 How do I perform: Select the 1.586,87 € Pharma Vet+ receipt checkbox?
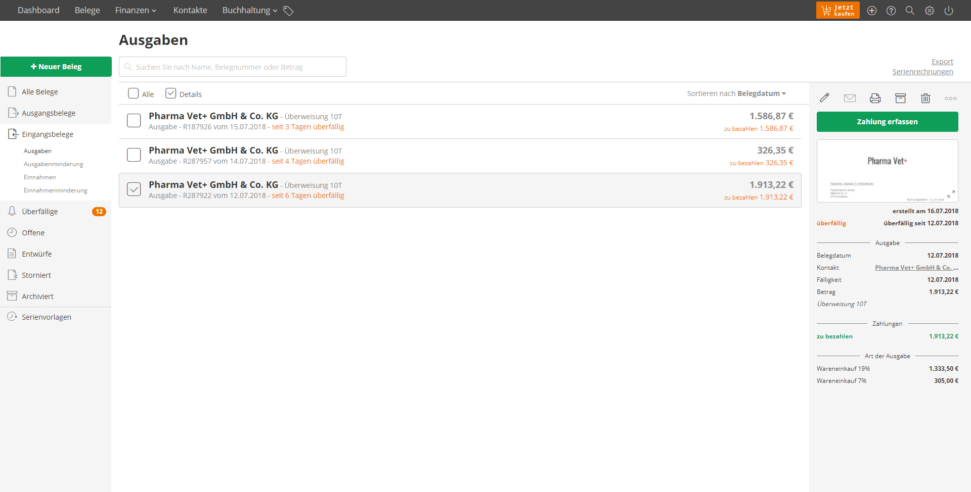[x=134, y=121]
